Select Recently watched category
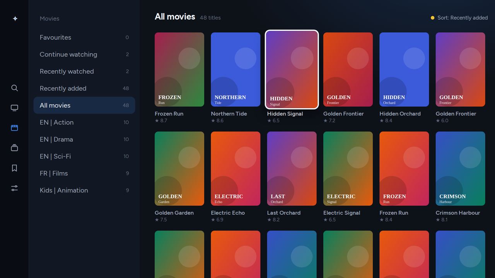495x278 pixels. 84,71
